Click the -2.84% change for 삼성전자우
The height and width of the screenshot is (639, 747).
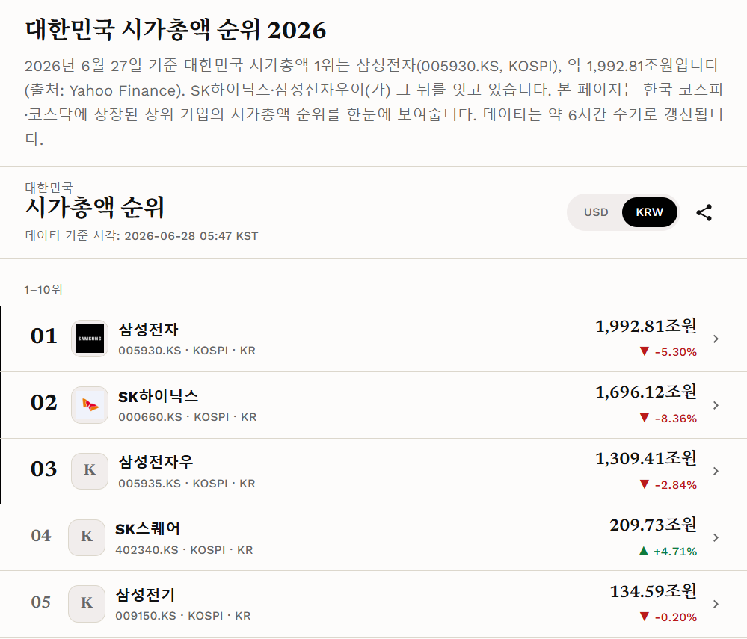[x=668, y=485]
